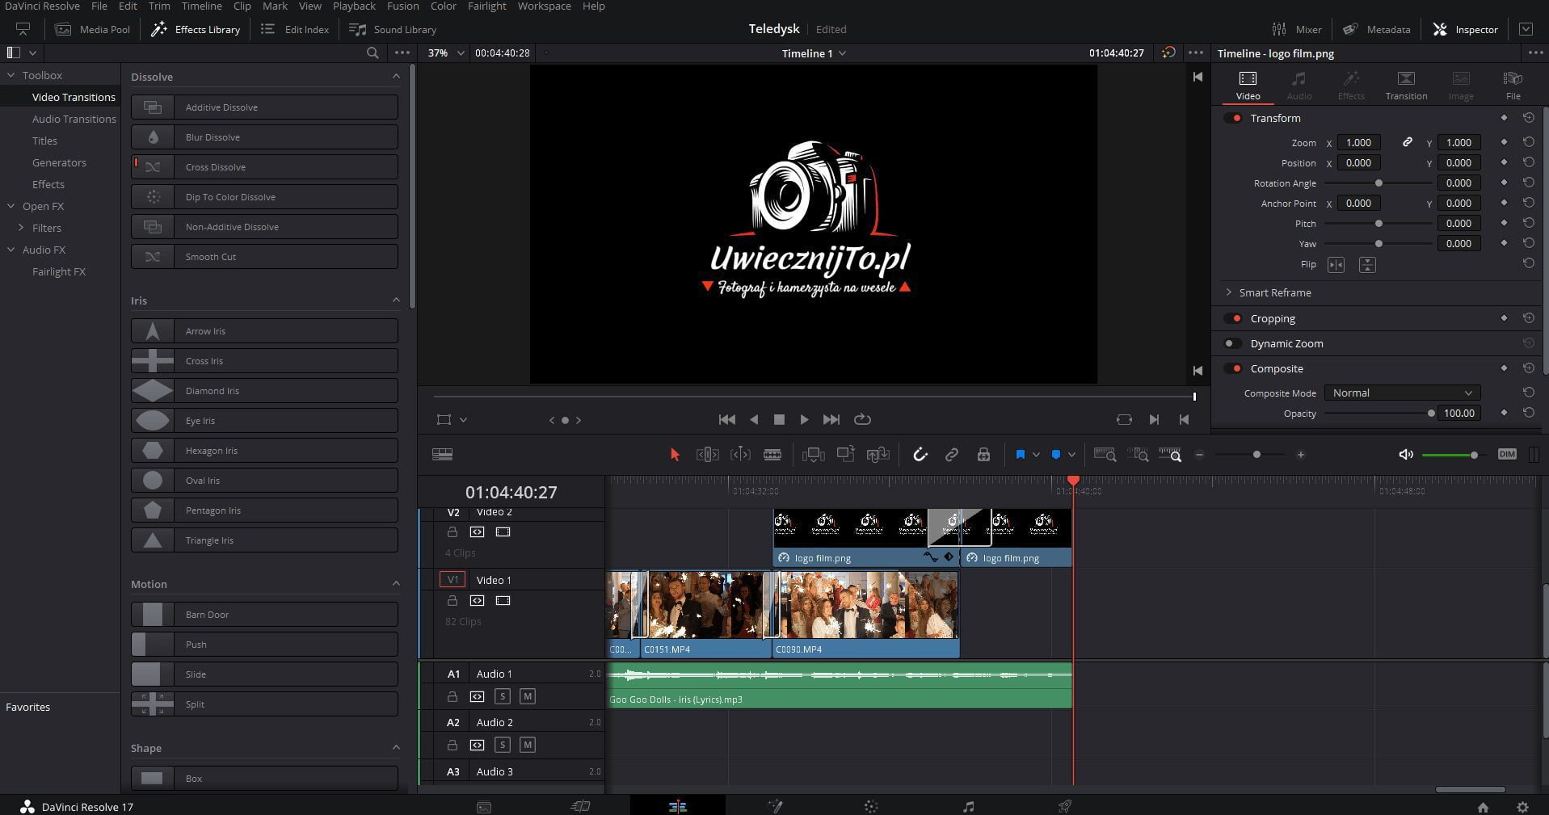Image resolution: width=1549 pixels, height=815 pixels.
Task: Click the Detail Zoom icon
Action: 1138,455
